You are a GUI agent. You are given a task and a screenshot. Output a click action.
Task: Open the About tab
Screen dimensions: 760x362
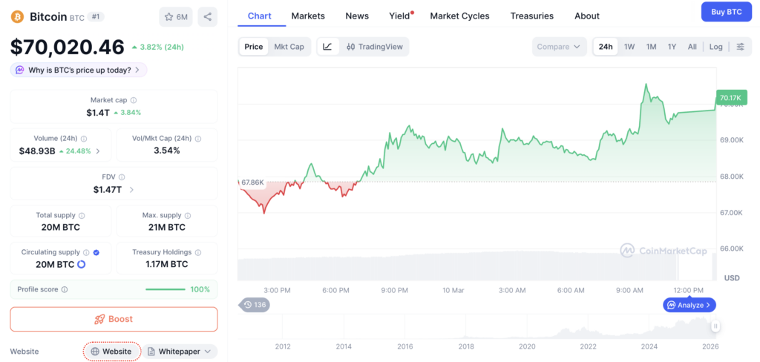coord(587,16)
